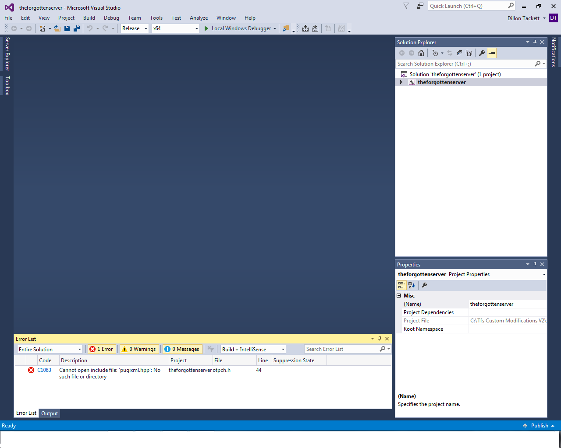The image size is (561, 448).
Task: Open the Entire Solution scope dropdown
Action: 50,349
